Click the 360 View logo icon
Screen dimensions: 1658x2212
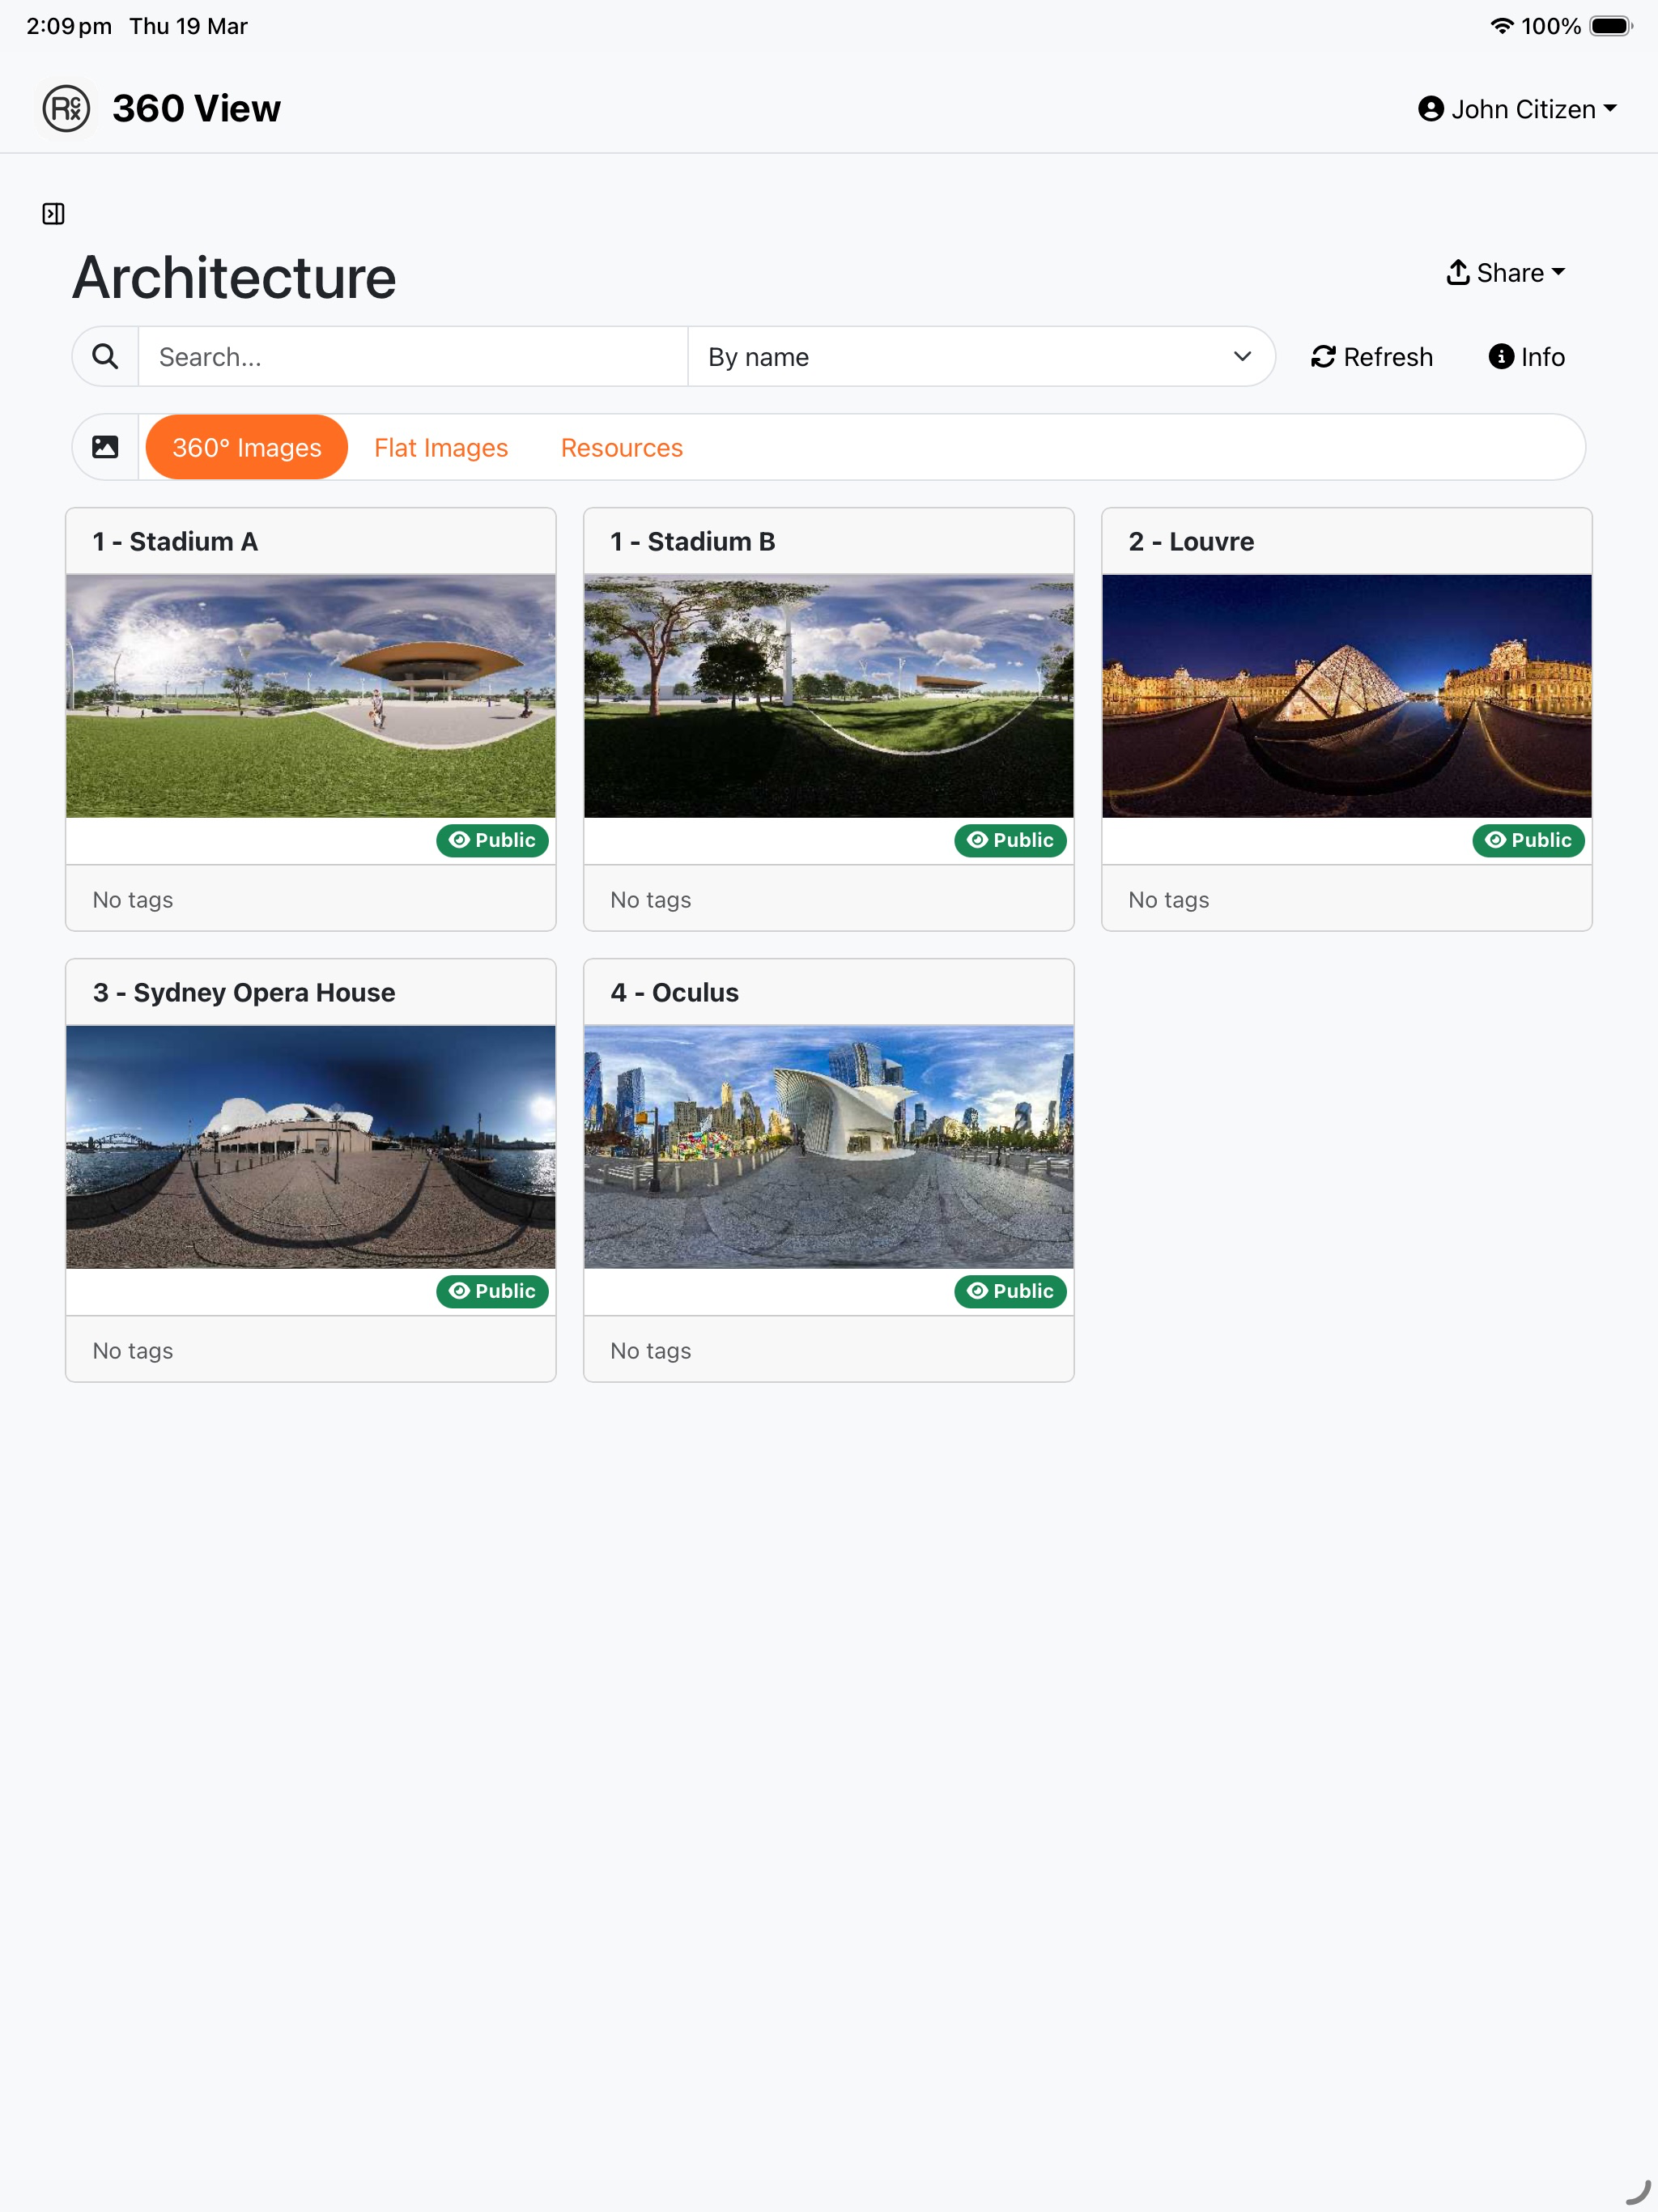pyautogui.click(x=67, y=108)
